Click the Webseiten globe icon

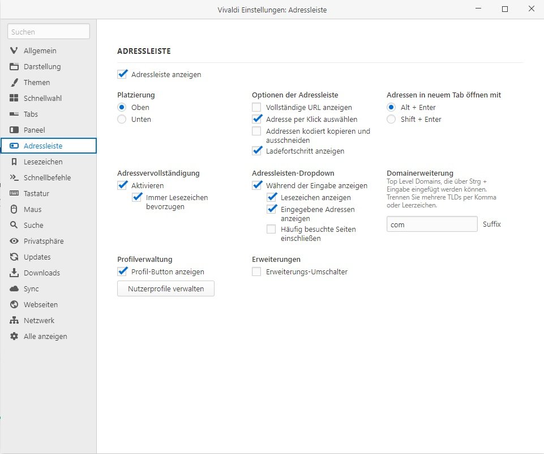coord(14,304)
